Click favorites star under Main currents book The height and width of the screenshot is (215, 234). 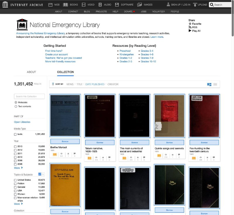138,157
